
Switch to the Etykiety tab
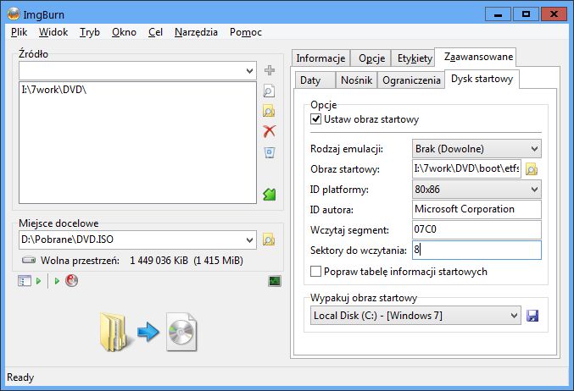(x=415, y=58)
